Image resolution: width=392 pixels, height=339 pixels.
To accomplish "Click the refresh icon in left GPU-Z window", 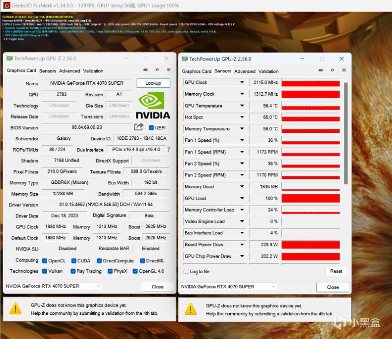I will pyautogui.click(x=157, y=70).
